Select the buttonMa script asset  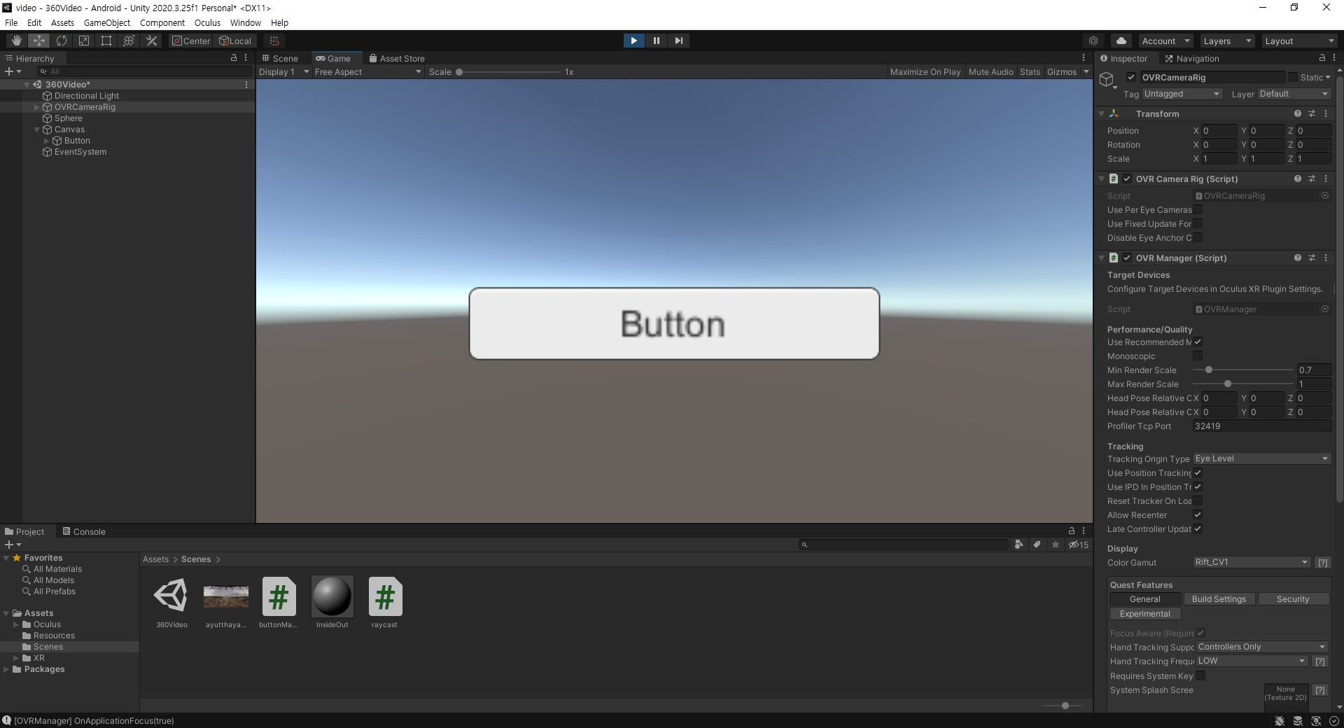[279, 603]
